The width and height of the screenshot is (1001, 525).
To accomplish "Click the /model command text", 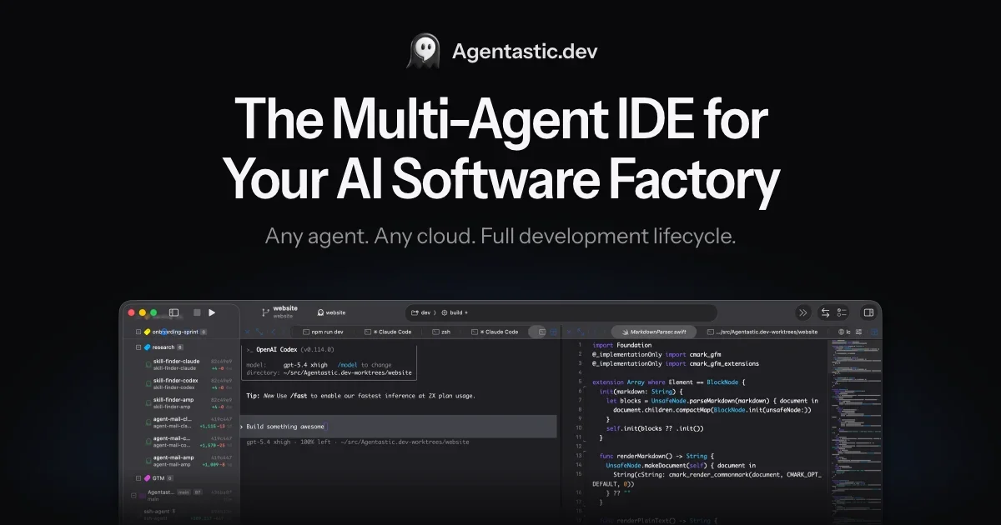I will coord(347,365).
